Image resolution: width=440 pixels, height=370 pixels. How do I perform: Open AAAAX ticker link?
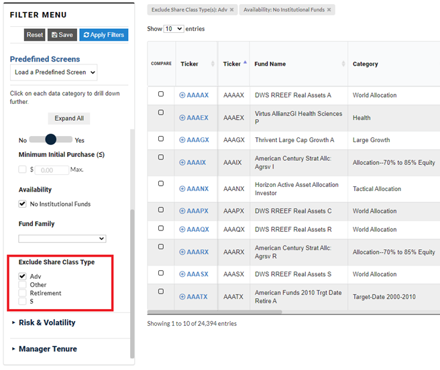coord(198,95)
